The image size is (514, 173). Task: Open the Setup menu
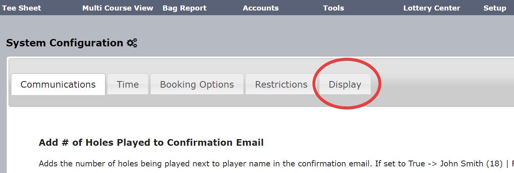(494, 8)
